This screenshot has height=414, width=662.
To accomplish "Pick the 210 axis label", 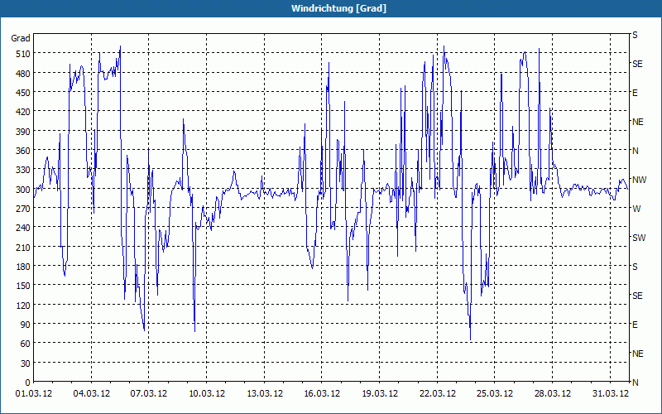I will [23, 247].
